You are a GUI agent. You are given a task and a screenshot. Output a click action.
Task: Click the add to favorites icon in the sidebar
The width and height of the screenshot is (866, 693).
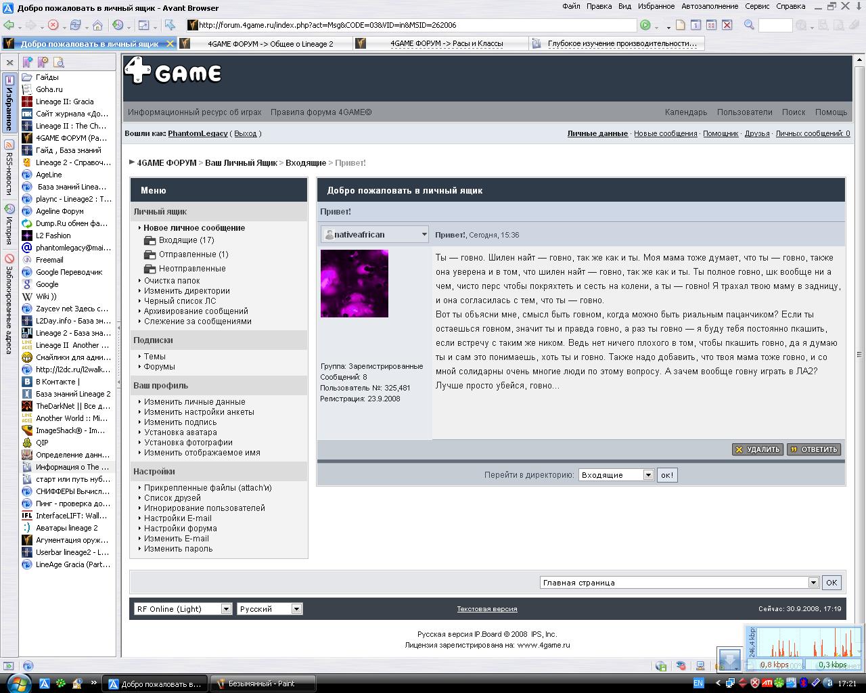(28, 62)
